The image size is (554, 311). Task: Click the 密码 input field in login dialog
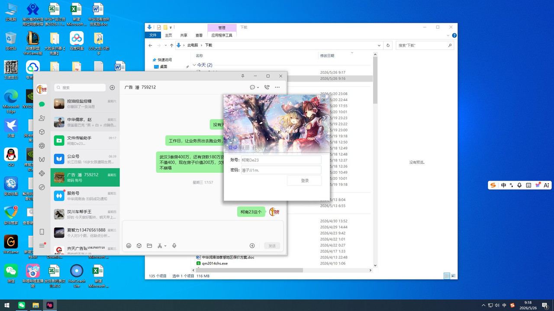point(281,170)
